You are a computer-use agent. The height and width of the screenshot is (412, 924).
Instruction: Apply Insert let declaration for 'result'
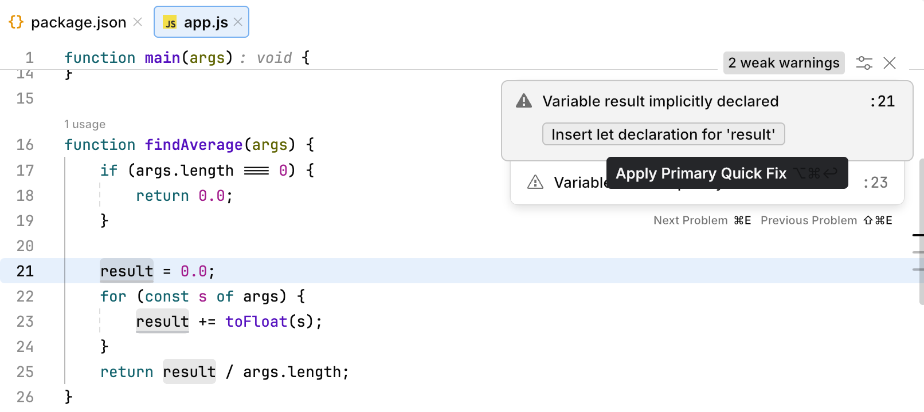(663, 134)
